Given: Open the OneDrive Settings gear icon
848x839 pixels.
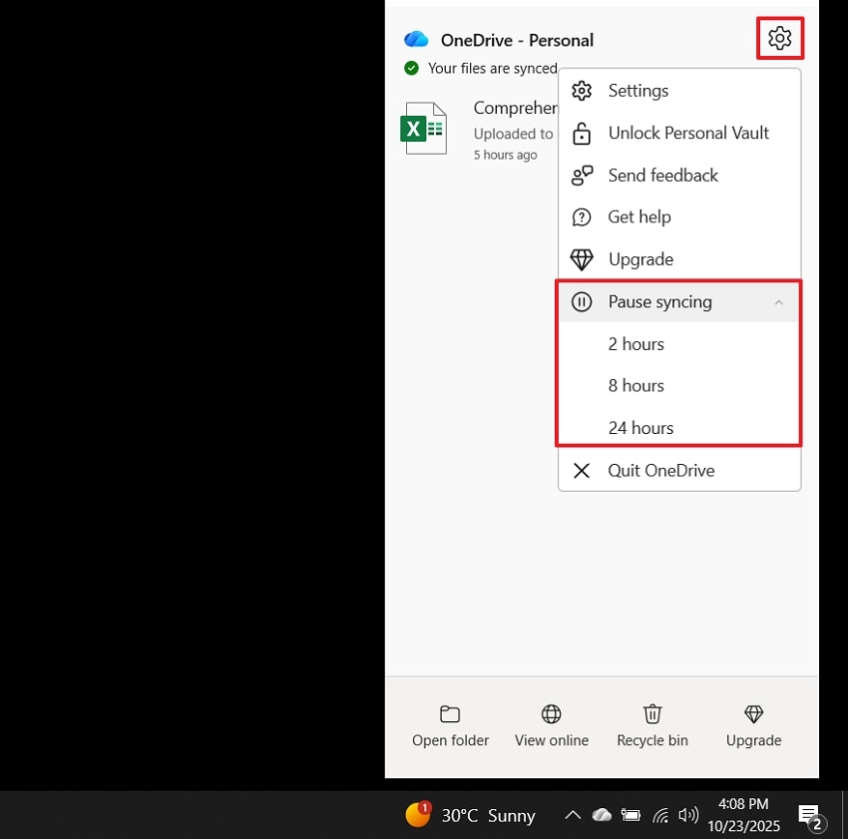Looking at the screenshot, I should pyautogui.click(x=780, y=38).
